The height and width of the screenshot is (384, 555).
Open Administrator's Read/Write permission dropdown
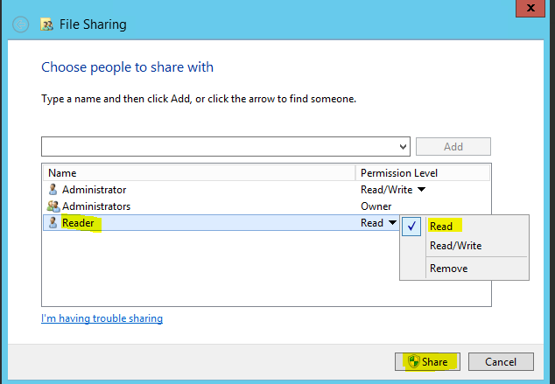pos(421,190)
